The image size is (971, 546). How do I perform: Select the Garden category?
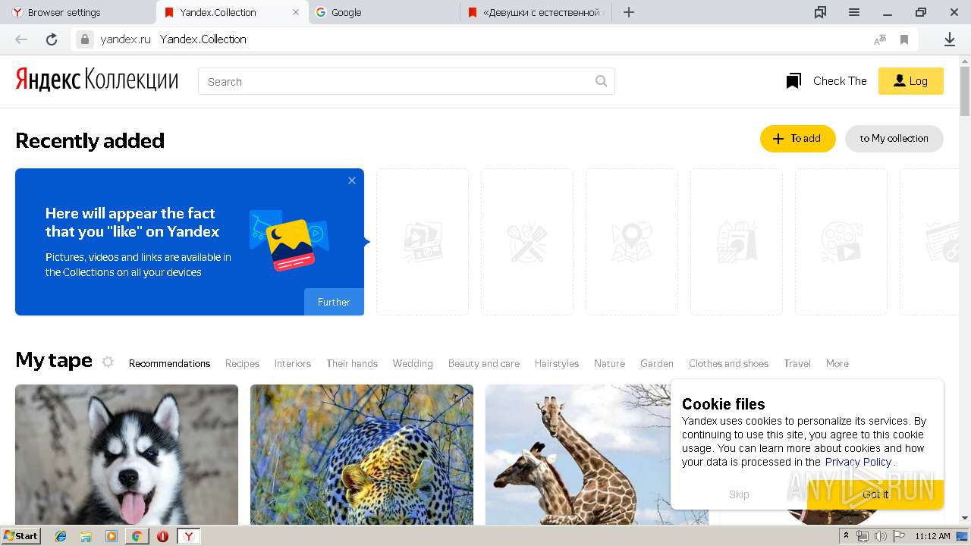tap(657, 363)
